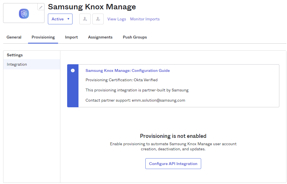Image resolution: width=287 pixels, height=184 pixels.
Task: Click the 'partner-built by Samsung' text line
Action: [x=137, y=90]
